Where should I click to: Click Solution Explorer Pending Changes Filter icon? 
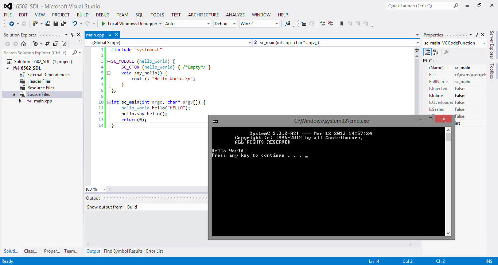(x=35, y=44)
